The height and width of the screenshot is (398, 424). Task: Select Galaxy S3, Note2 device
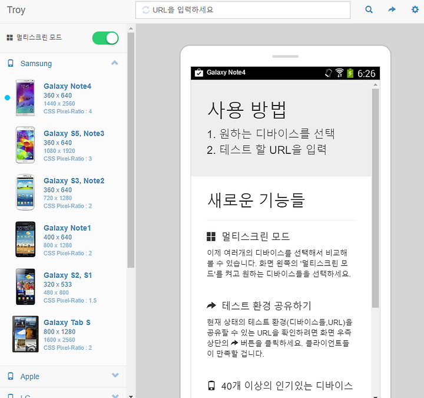pos(63,192)
